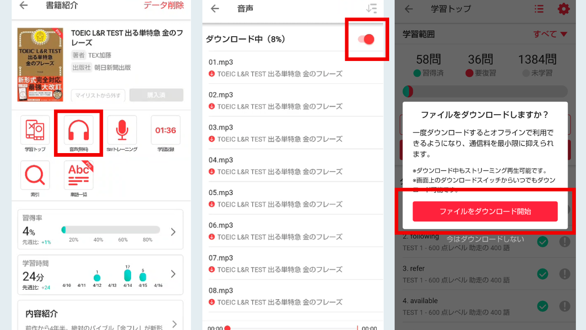Open the 単語一覧 Abc icon
The image size is (586, 330).
pyautogui.click(x=78, y=175)
